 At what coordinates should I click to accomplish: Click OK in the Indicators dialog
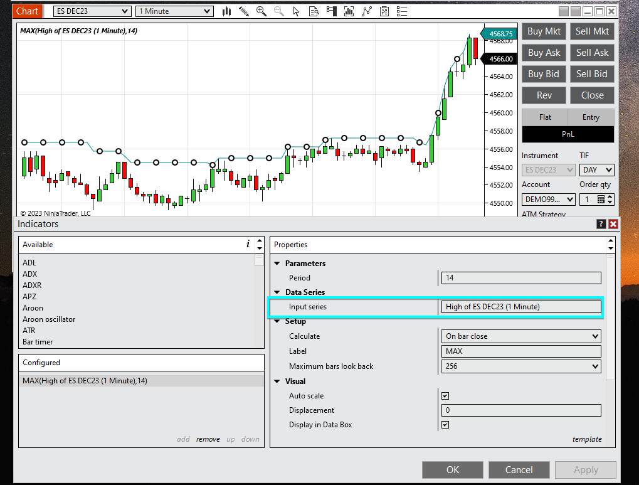(452, 470)
